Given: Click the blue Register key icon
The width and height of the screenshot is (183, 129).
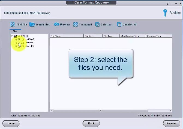Looking at the screenshot, I should 165,13.
